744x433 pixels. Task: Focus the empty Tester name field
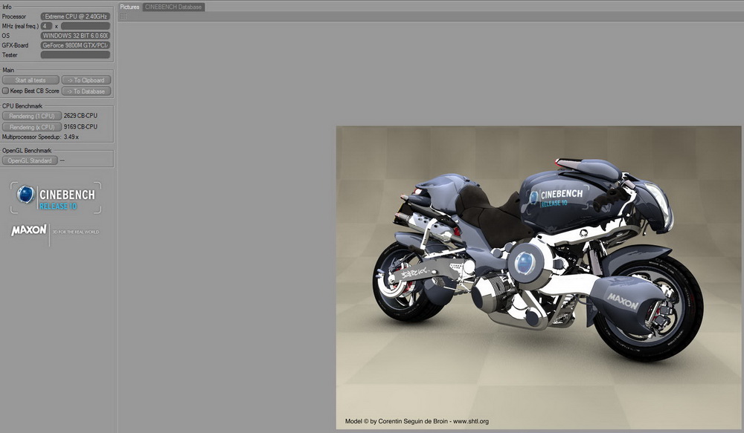(x=75, y=55)
